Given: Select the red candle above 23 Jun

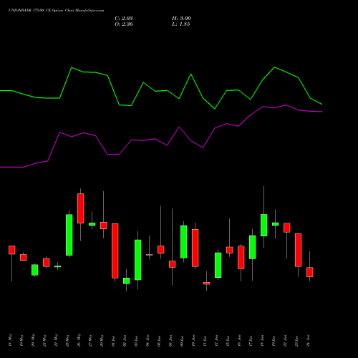Looking at the screenshot, I should (299, 250).
